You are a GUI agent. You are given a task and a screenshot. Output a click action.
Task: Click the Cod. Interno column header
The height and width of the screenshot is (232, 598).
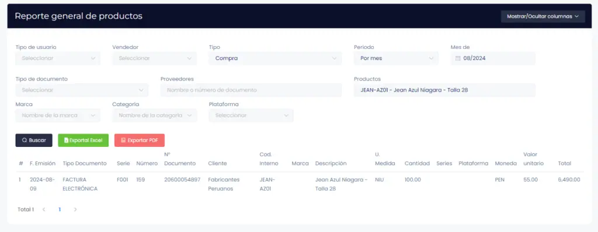[x=269, y=159]
